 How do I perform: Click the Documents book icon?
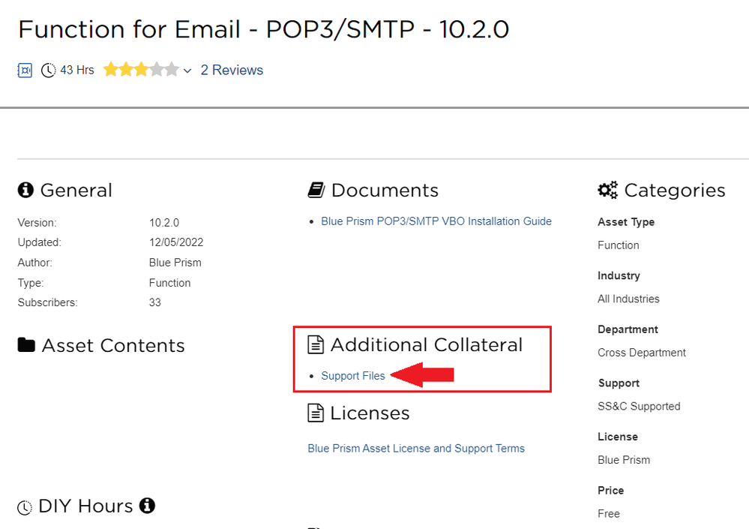316,191
